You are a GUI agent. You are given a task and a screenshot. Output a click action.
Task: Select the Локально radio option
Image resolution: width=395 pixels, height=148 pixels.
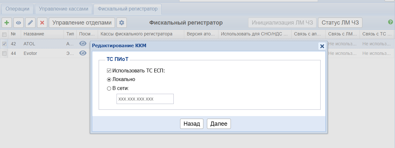109,79
